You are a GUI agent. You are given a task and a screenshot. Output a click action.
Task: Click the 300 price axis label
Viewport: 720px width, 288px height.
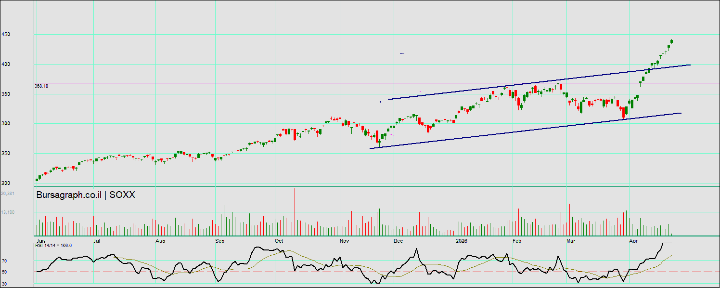(x=6, y=124)
